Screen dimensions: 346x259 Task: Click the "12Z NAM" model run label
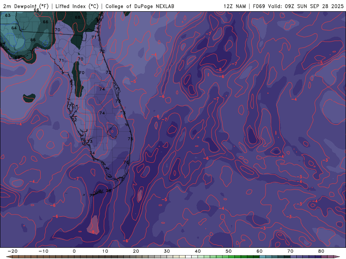click(x=235, y=6)
